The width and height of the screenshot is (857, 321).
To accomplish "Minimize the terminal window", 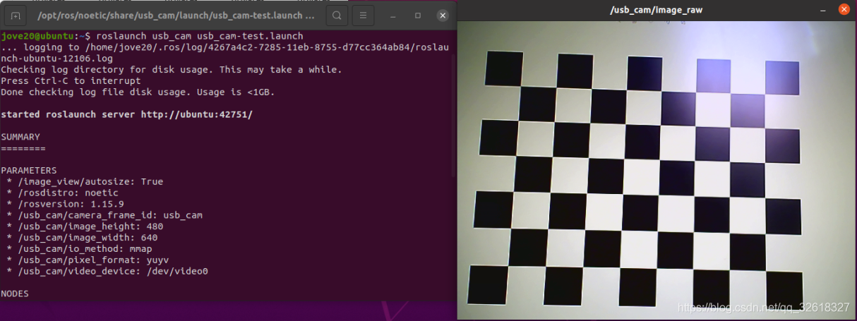I will (394, 15).
